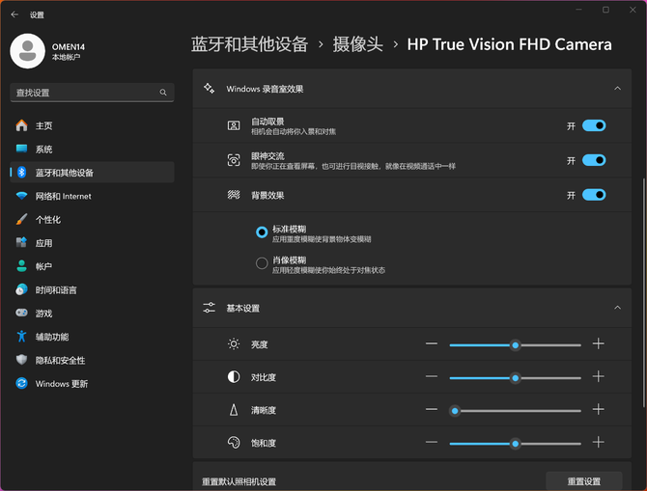Click the 重置设置 button
Screen dimensions: 647x491
tap(584, 481)
